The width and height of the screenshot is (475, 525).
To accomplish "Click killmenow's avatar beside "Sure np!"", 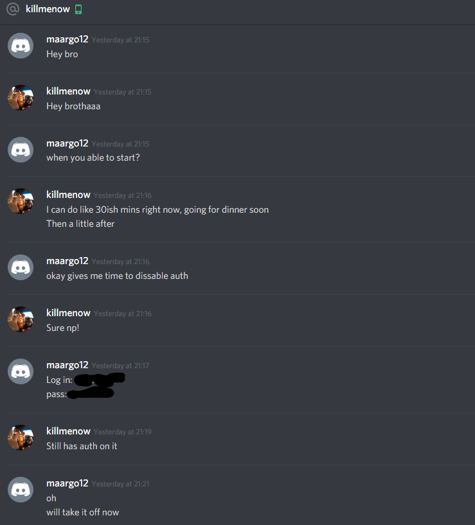I will click(x=21, y=319).
